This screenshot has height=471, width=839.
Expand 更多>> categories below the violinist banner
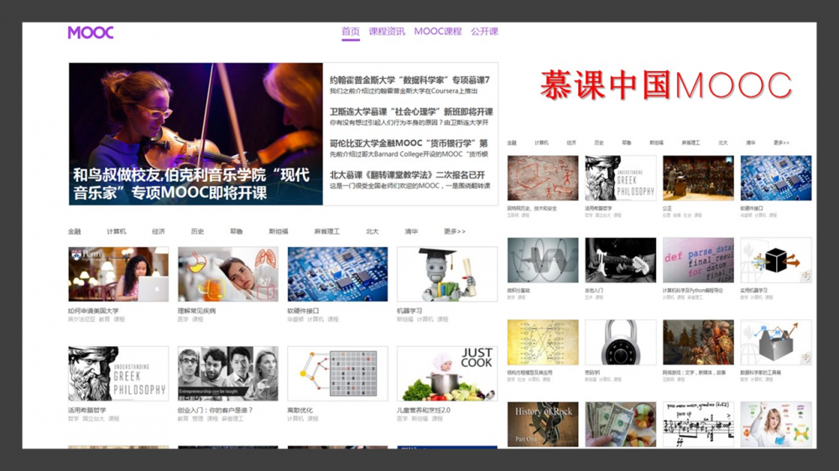(x=455, y=231)
